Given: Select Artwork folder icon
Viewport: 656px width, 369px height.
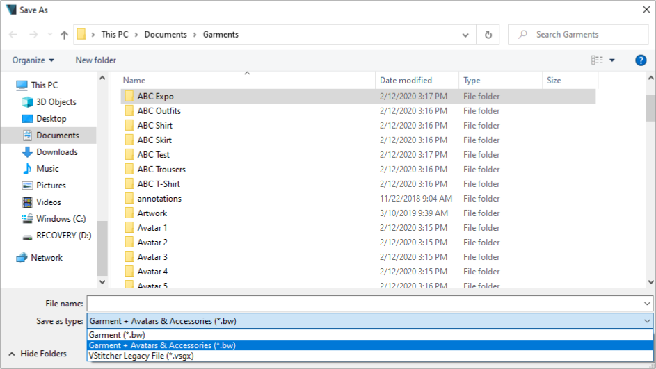Looking at the screenshot, I should [129, 213].
